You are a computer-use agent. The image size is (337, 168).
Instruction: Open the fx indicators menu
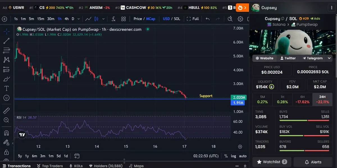113,19
